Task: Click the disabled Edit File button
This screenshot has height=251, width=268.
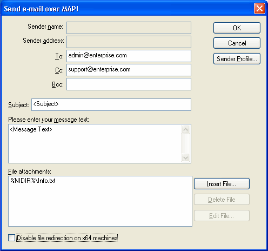Action: 222,216
